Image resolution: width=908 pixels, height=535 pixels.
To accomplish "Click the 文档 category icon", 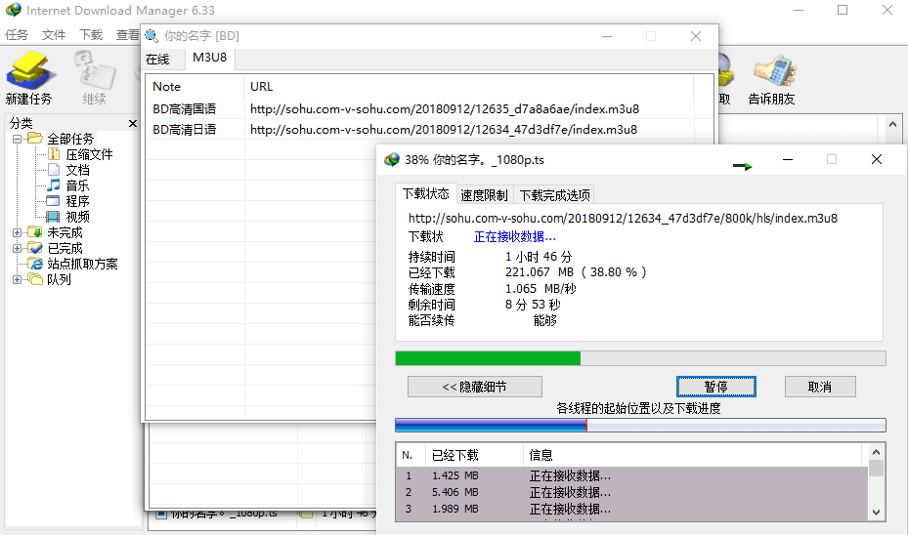I will click(x=54, y=170).
